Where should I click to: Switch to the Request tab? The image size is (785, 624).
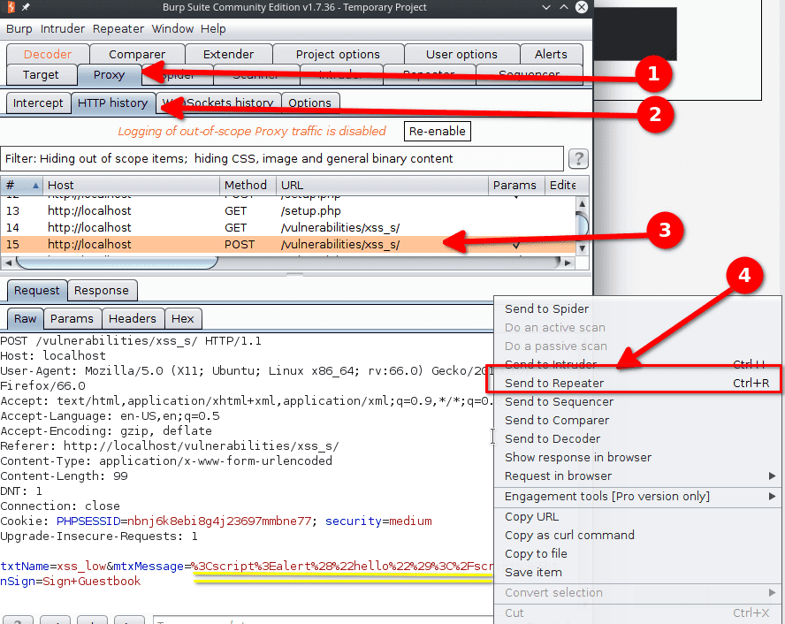37,291
